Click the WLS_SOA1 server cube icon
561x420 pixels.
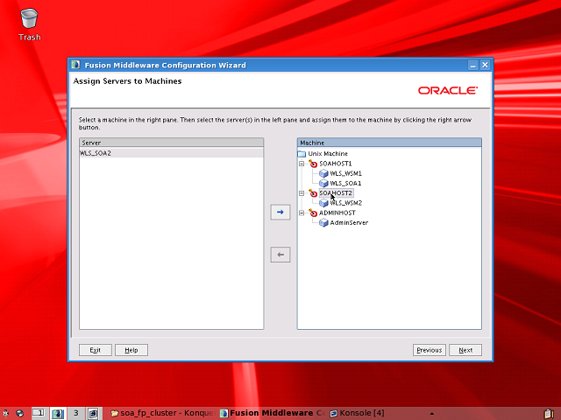(x=323, y=183)
